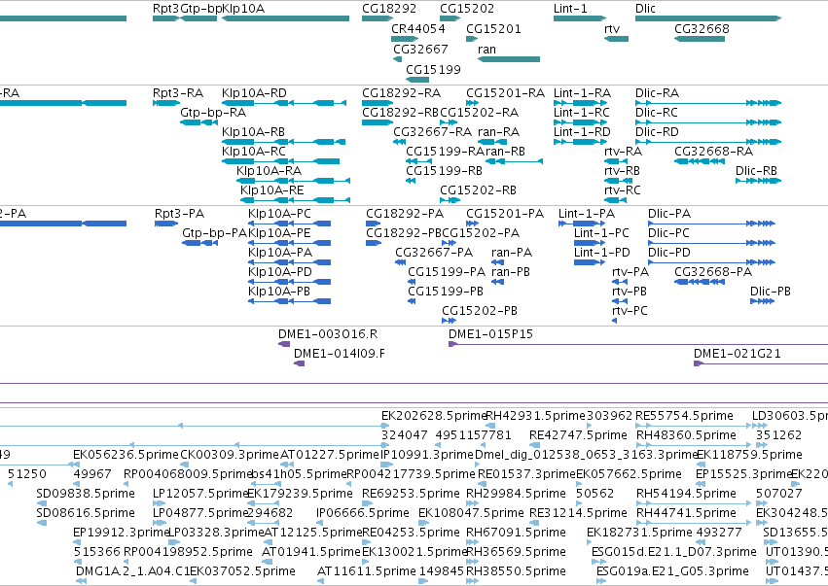Viewport: 828px width, 586px height.
Task: Select transcript CG15201-RA
Action: 472,103
